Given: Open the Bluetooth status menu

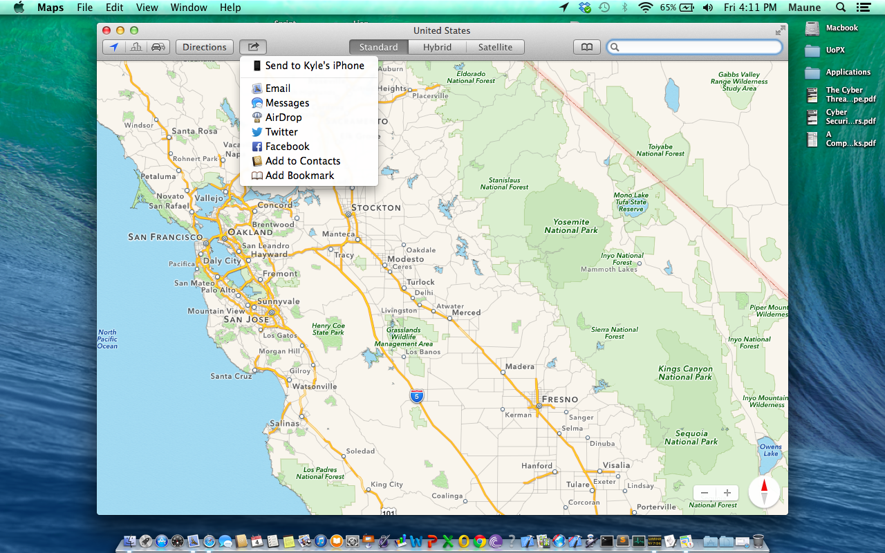Looking at the screenshot, I should pyautogui.click(x=625, y=8).
